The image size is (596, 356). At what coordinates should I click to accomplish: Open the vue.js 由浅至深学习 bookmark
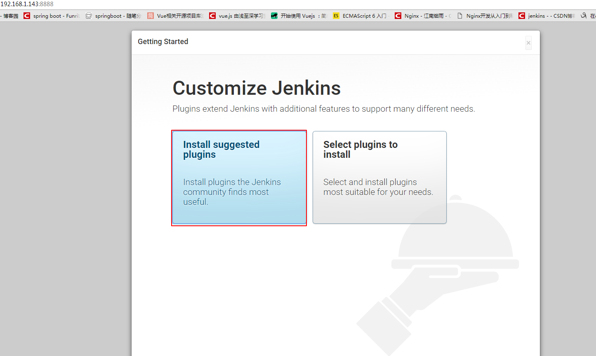[x=237, y=16]
